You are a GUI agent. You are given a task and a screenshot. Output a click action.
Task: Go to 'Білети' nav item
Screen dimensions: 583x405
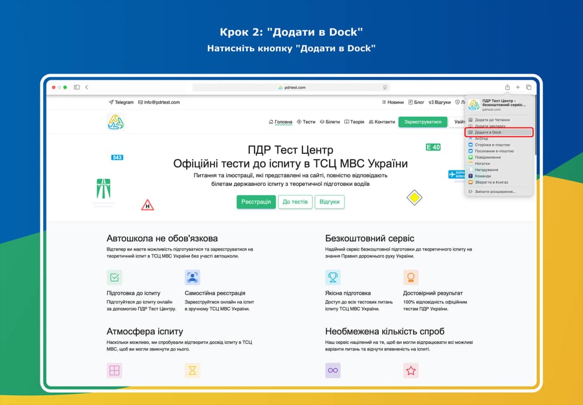pyautogui.click(x=330, y=122)
